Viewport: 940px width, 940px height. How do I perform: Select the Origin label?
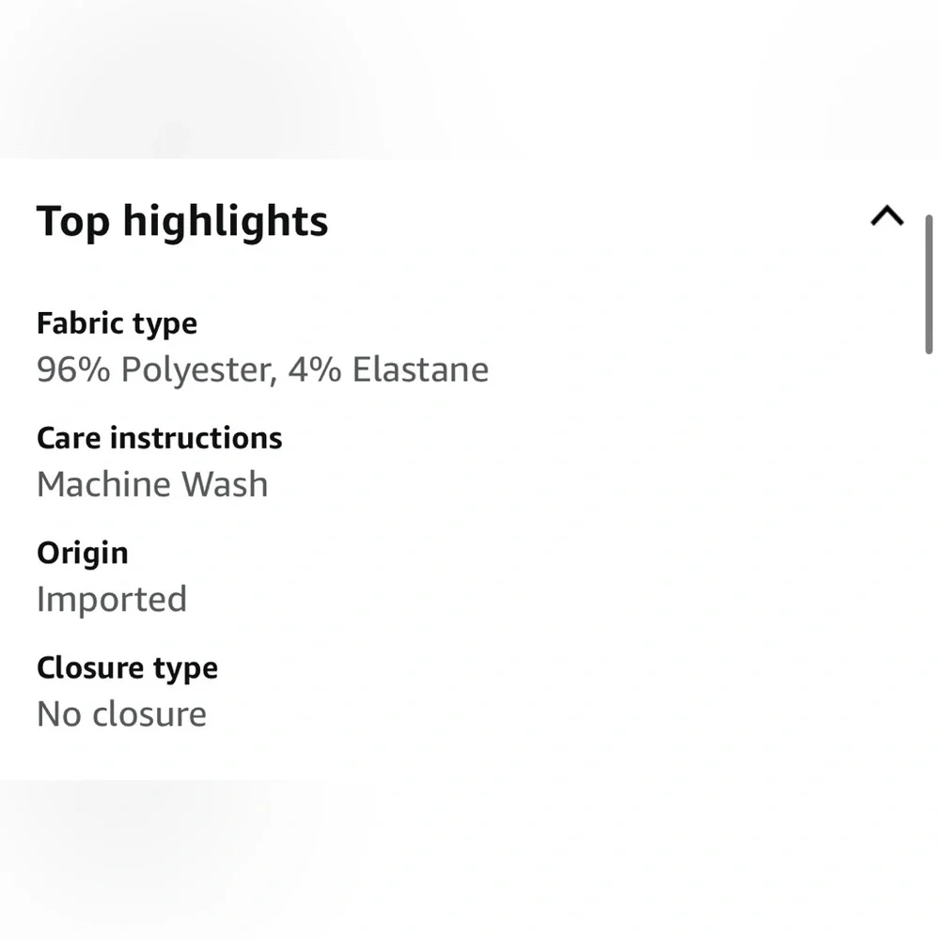coord(82,553)
